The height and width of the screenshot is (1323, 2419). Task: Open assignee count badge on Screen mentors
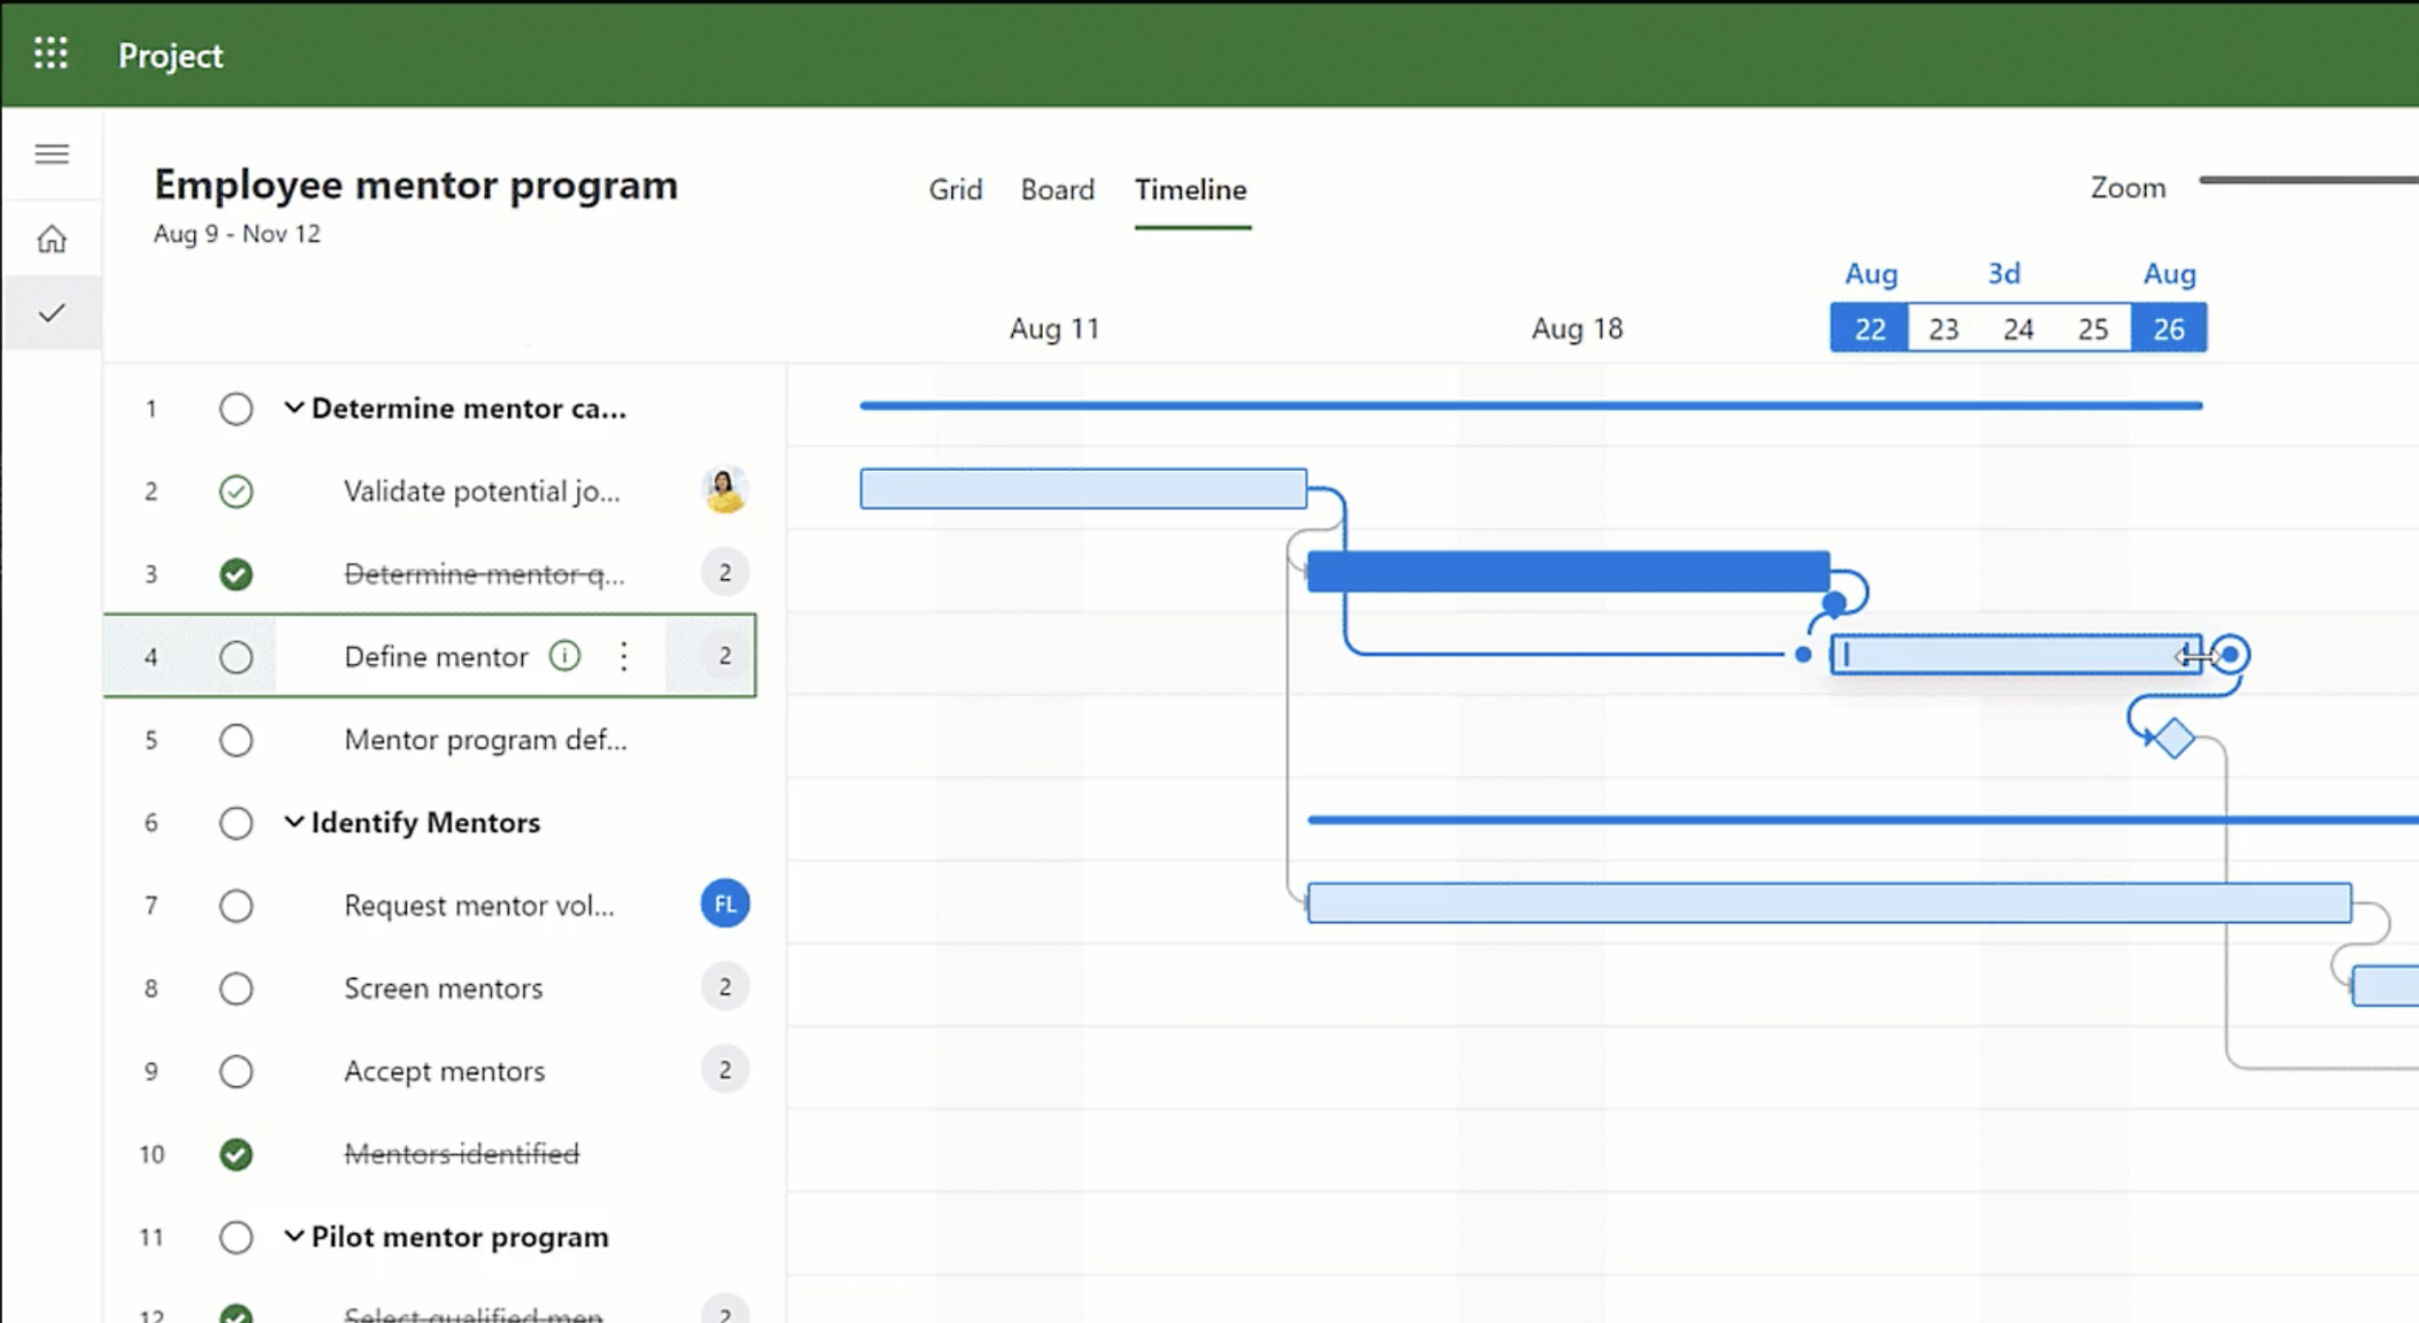[x=724, y=987]
